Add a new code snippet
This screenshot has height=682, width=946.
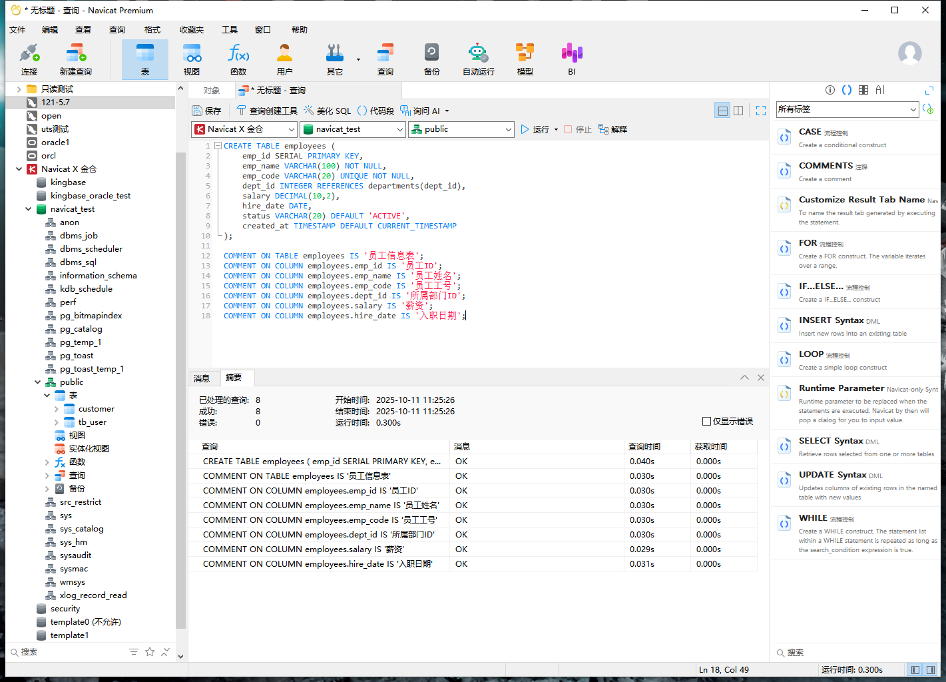[929, 109]
